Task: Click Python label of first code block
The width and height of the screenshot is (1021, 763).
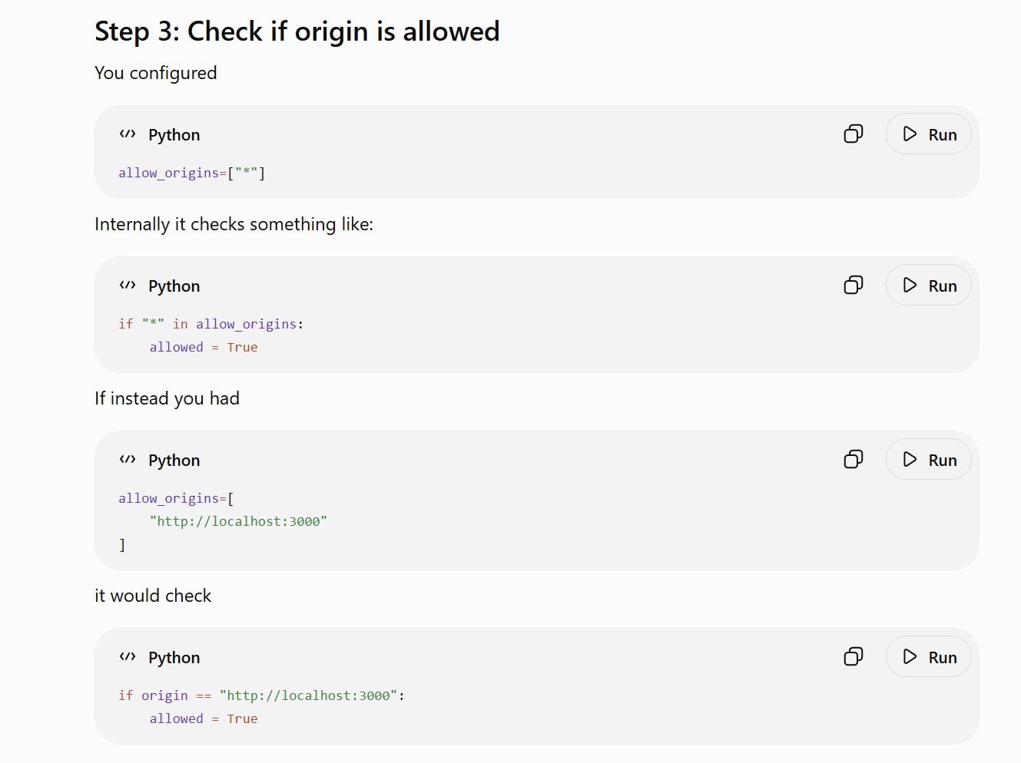Action: [174, 135]
